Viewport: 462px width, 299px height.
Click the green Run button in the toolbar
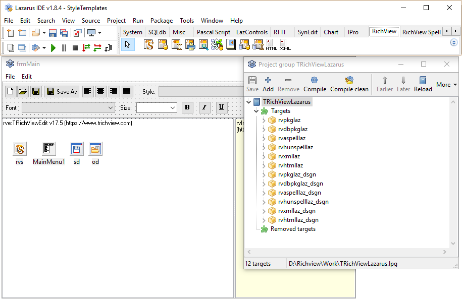click(x=53, y=48)
